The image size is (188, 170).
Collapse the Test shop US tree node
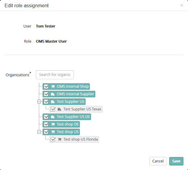tap(39, 132)
